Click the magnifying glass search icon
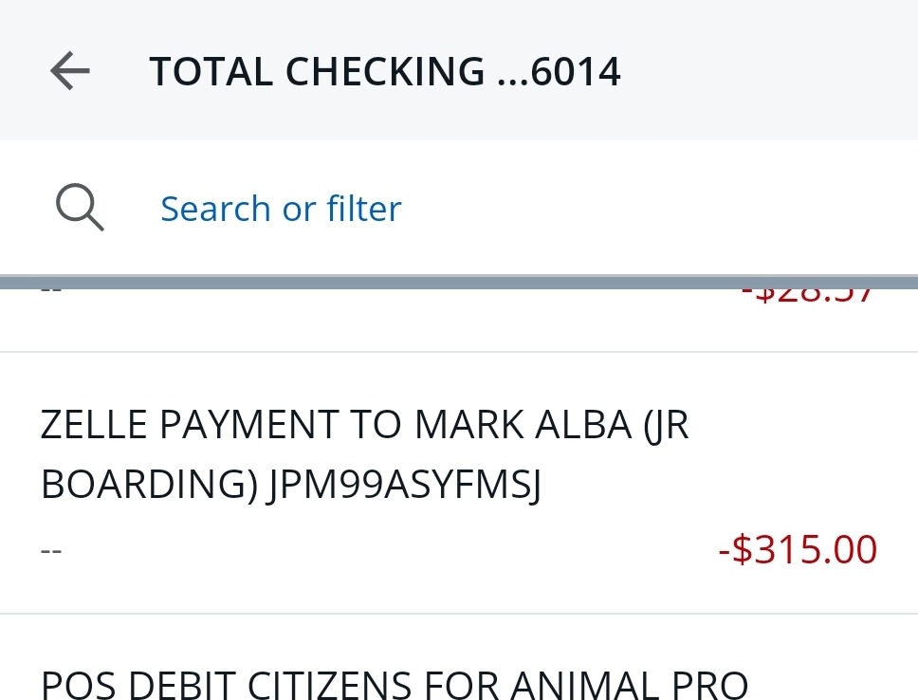Viewport: 918px width, 700px height. 80,208
